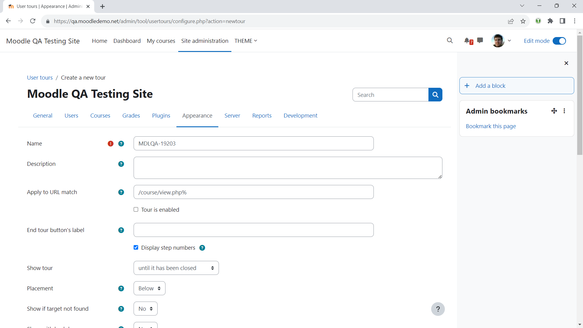Open a new browser tab with plus
This screenshot has width=583, height=328.
(x=103, y=6)
